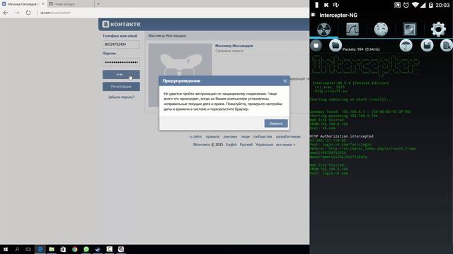Close the first browser tab

(42, 4)
